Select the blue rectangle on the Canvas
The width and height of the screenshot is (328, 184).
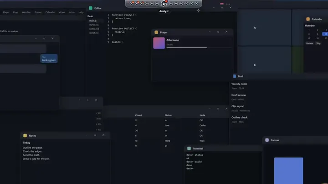[288, 171]
